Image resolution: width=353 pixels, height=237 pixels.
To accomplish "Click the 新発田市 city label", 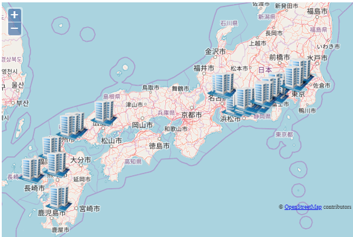I will tap(287, 6).
